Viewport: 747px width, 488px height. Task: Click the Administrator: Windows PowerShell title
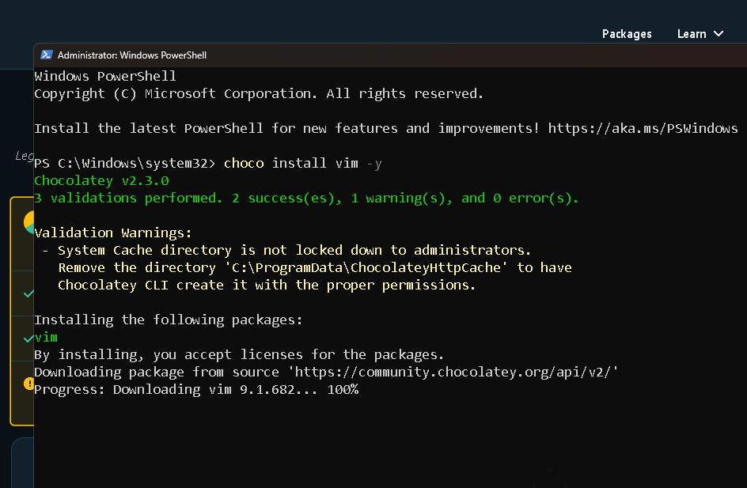pyautogui.click(x=132, y=55)
